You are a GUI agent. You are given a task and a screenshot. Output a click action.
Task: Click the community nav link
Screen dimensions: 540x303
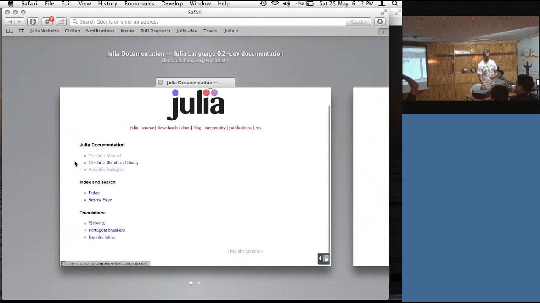[x=215, y=128]
